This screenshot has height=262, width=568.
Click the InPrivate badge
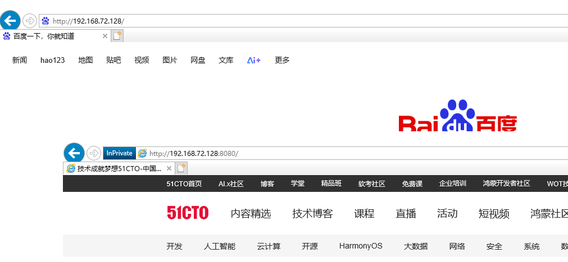coord(120,153)
